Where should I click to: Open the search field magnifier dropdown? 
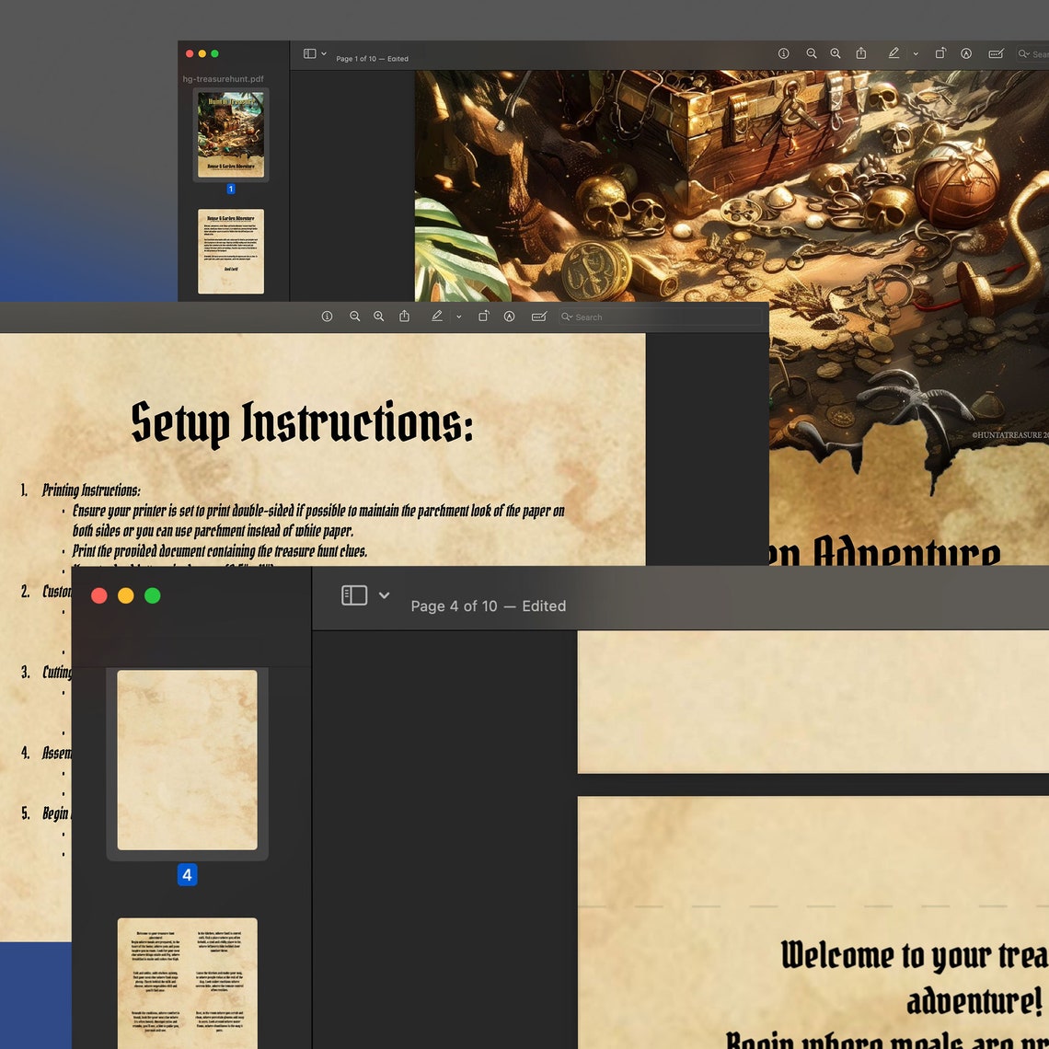[x=568, y=316]
